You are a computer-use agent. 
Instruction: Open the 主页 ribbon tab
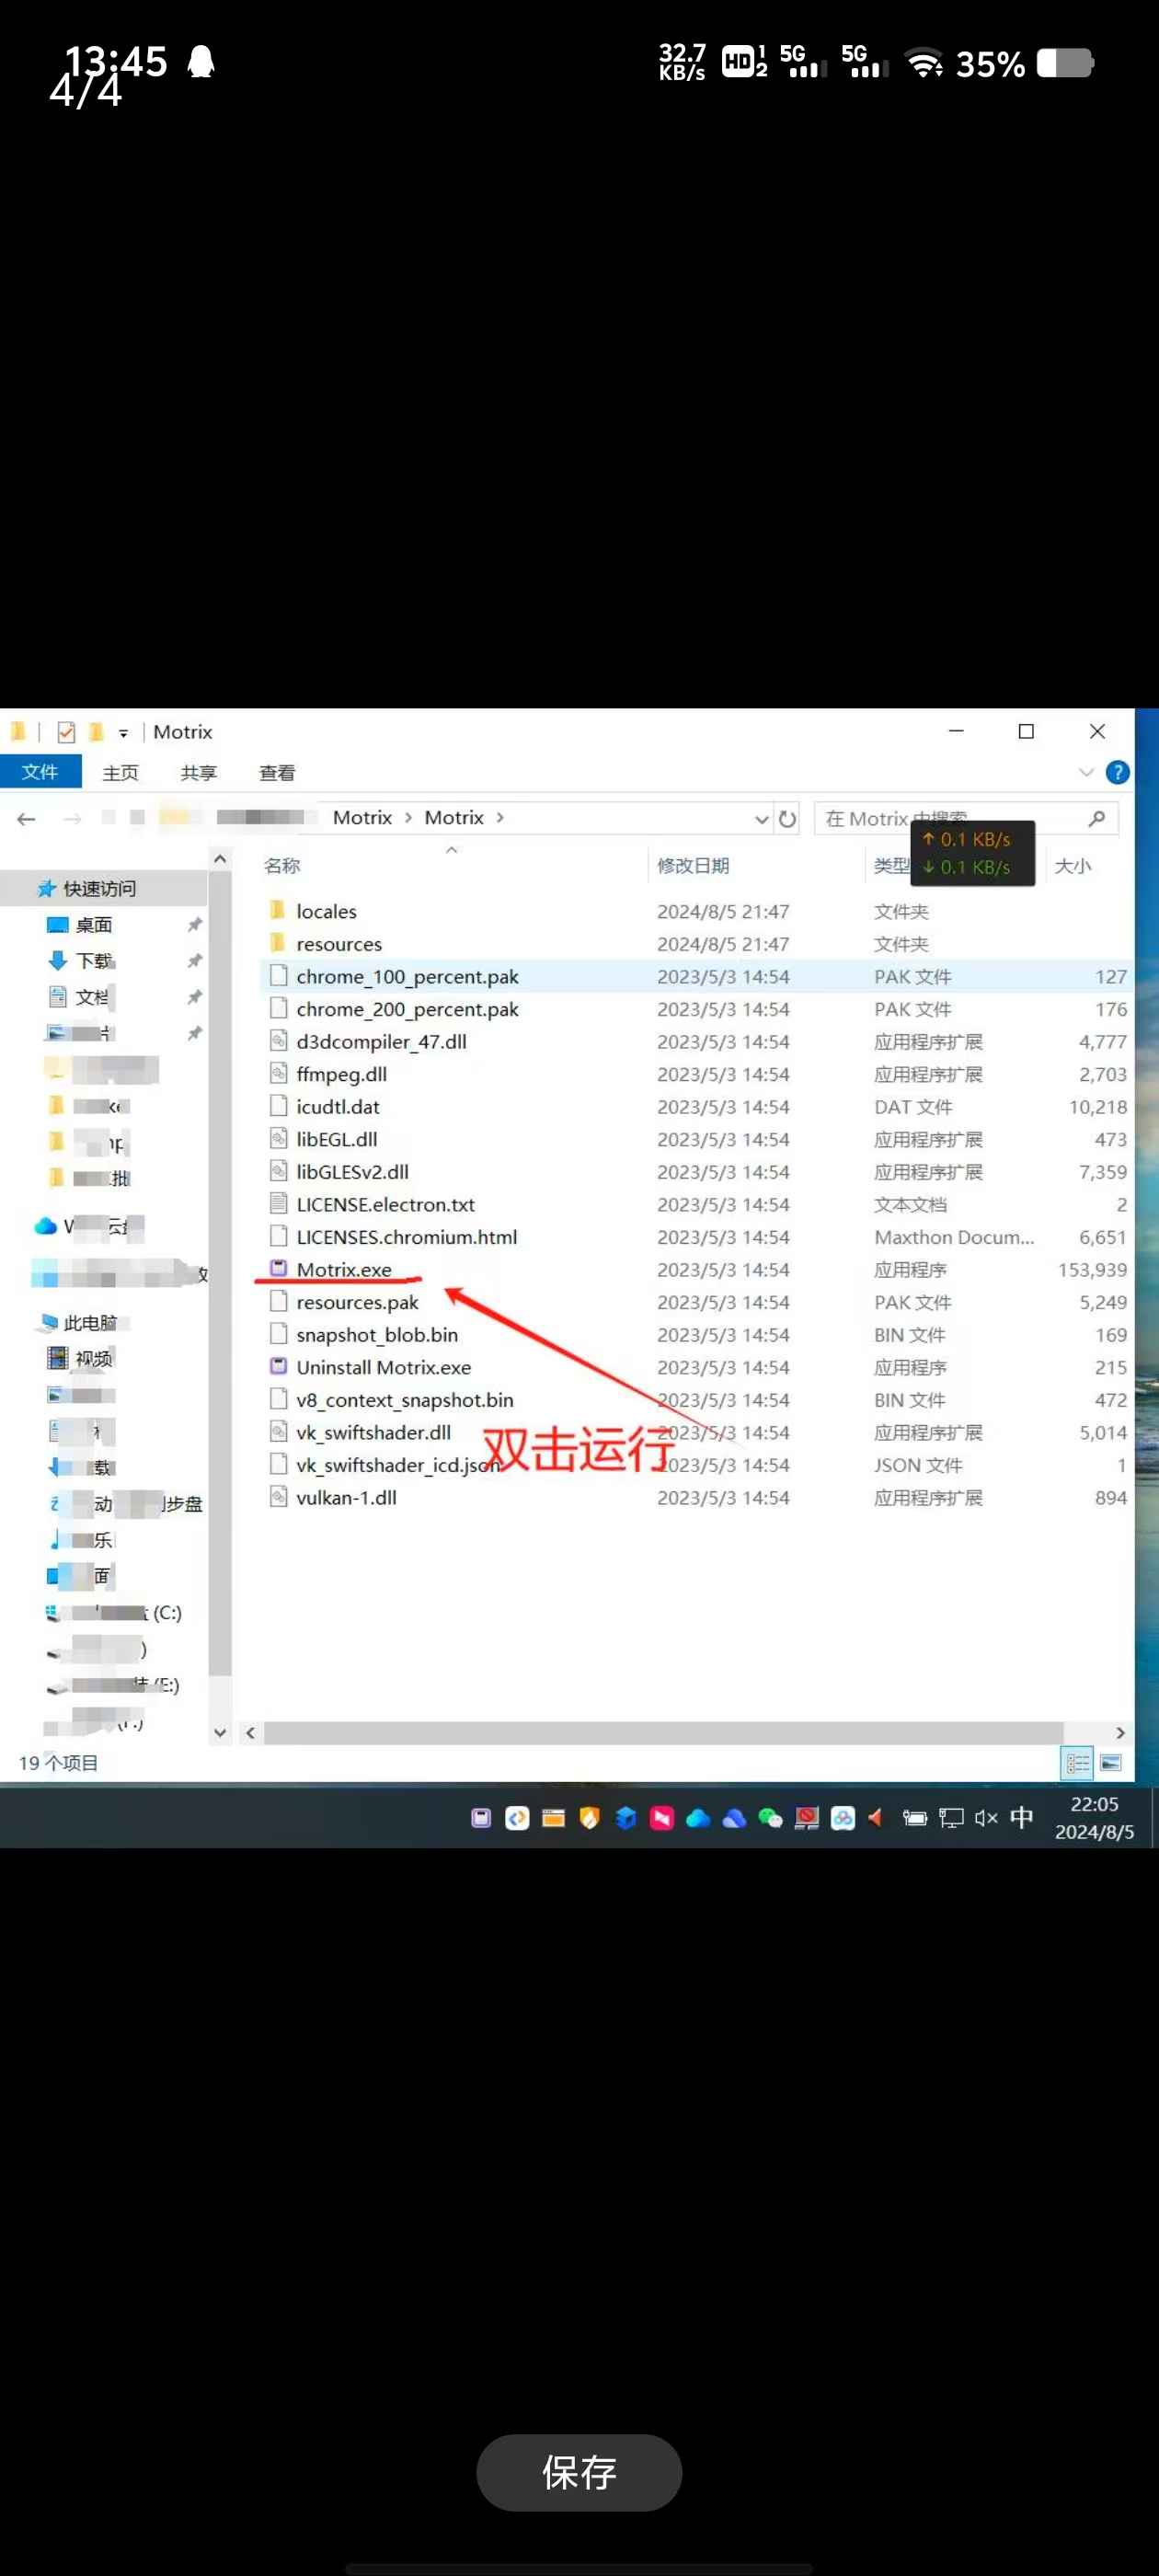coord(121,773)
